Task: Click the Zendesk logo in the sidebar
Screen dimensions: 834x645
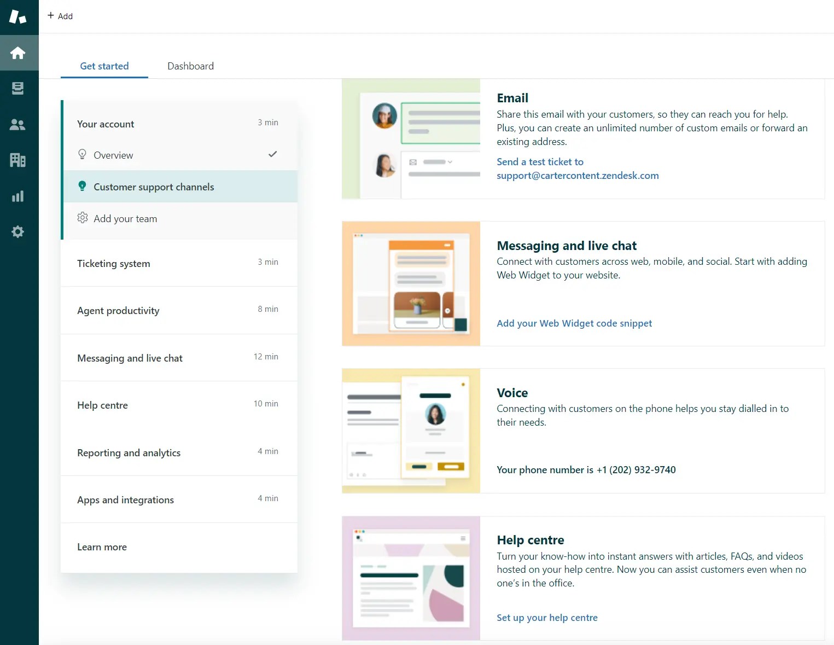Action: point(18,16)
